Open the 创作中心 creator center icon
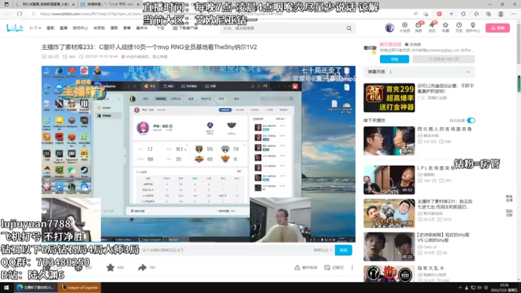Viewport: 521px width, 293px height. click(473, 27)
